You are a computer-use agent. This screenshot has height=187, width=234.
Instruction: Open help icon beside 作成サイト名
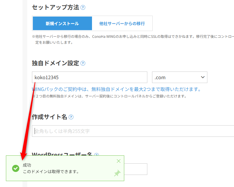71,117
